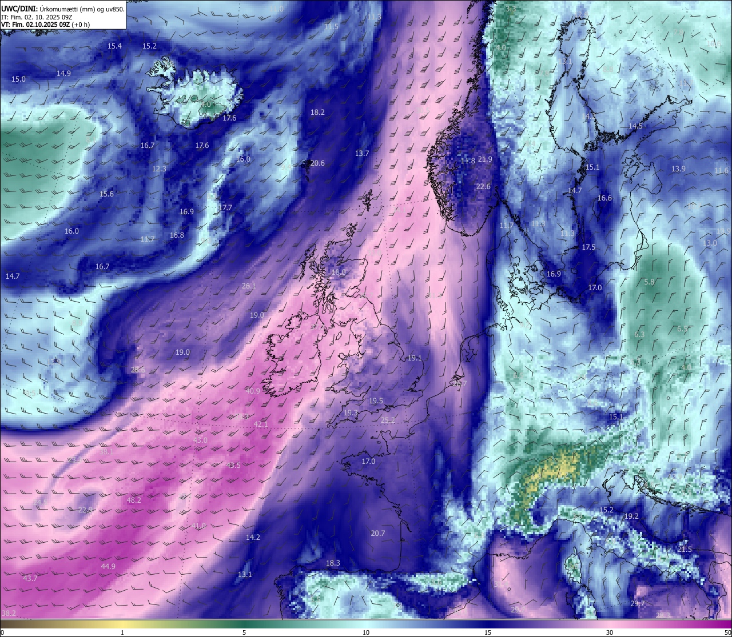Image resolution: width=732 pixels, height=637 pixels.
Task: Click the map value '48.2'
Action: tap(134, 500)
